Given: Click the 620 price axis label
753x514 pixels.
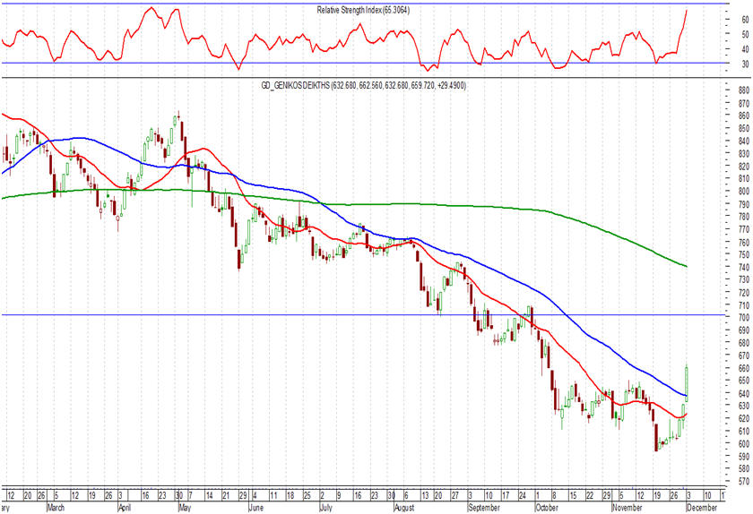Looking at the screenshot, I should [x=744, y=419].
